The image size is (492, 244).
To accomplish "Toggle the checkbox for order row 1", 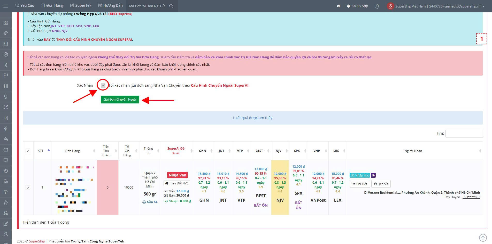I will click(x=28, y=188).
